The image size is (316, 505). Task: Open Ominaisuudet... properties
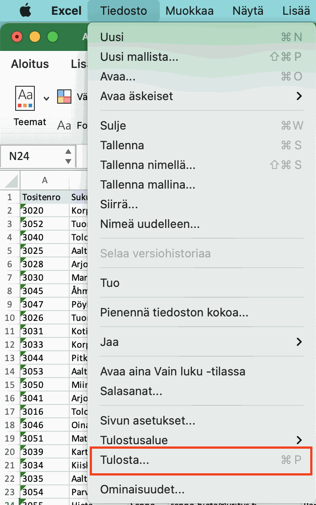click(x=201, y=489)
